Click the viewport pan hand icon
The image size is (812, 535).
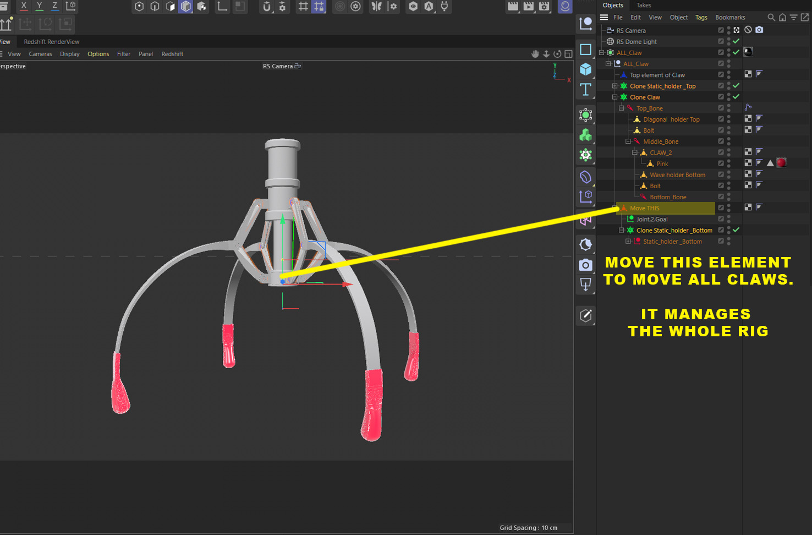(x=535, y=54)
